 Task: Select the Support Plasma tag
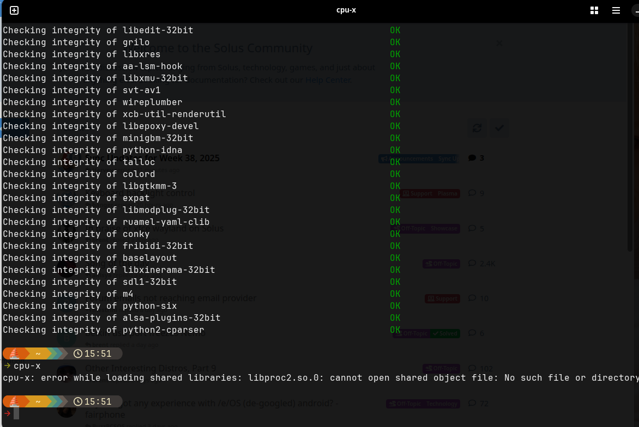[x=431, y=193]
